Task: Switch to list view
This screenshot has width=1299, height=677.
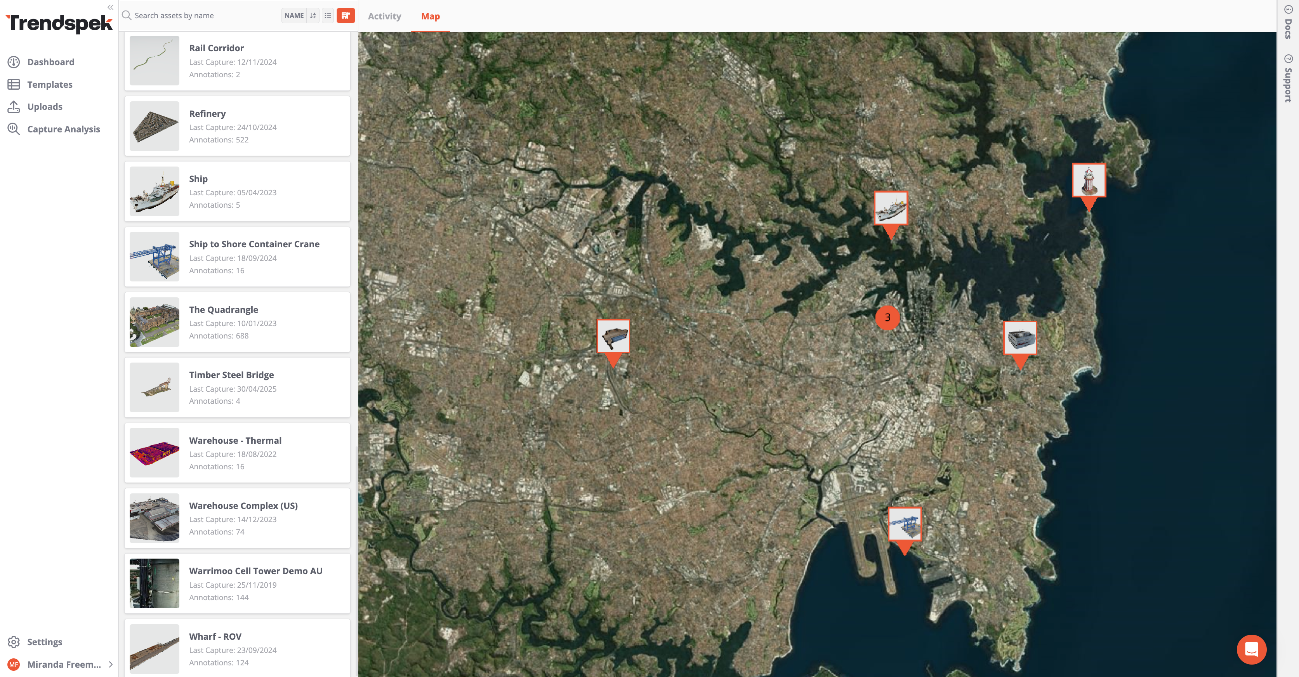Action: click(x=328, y=16)
